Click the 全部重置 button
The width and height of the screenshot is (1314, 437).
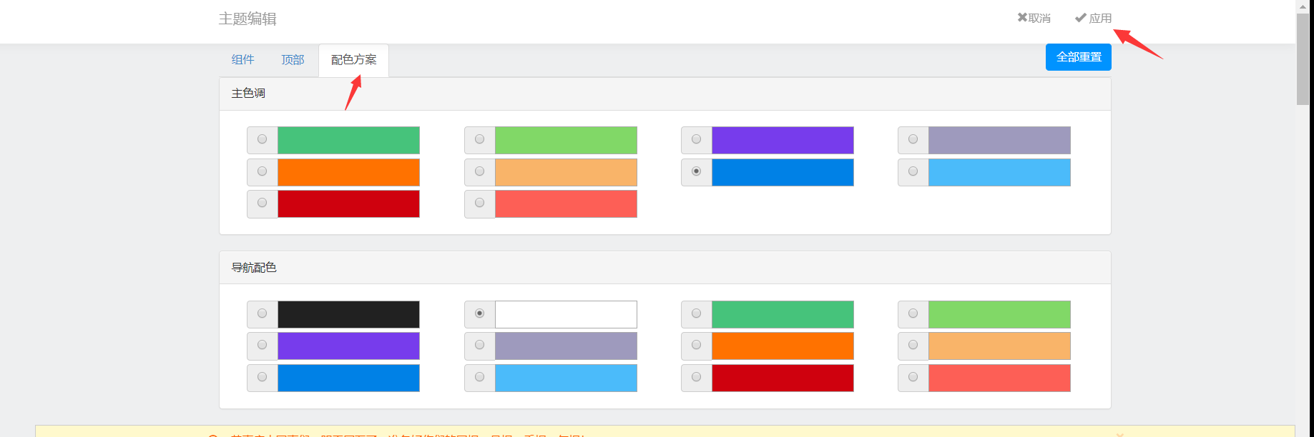pyautogui.click(x=1078, y=57)
